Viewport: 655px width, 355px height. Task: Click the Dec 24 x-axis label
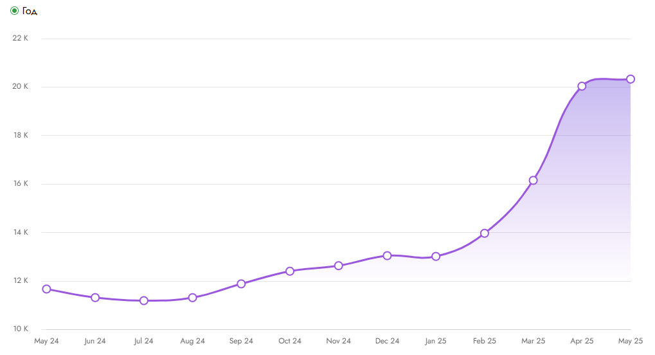click(387, 341)
